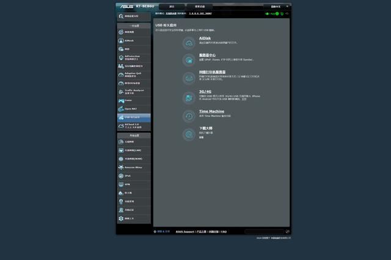Viewport: 391px width, 260px height.
Task: Open the Open NAT sidebar item
Action: [x=134, y=109]
